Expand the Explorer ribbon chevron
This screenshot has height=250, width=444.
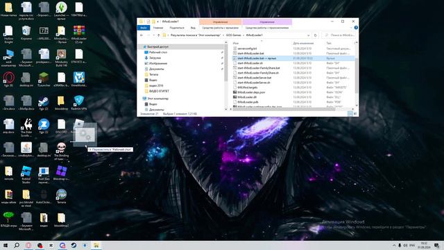click(352, 28)
